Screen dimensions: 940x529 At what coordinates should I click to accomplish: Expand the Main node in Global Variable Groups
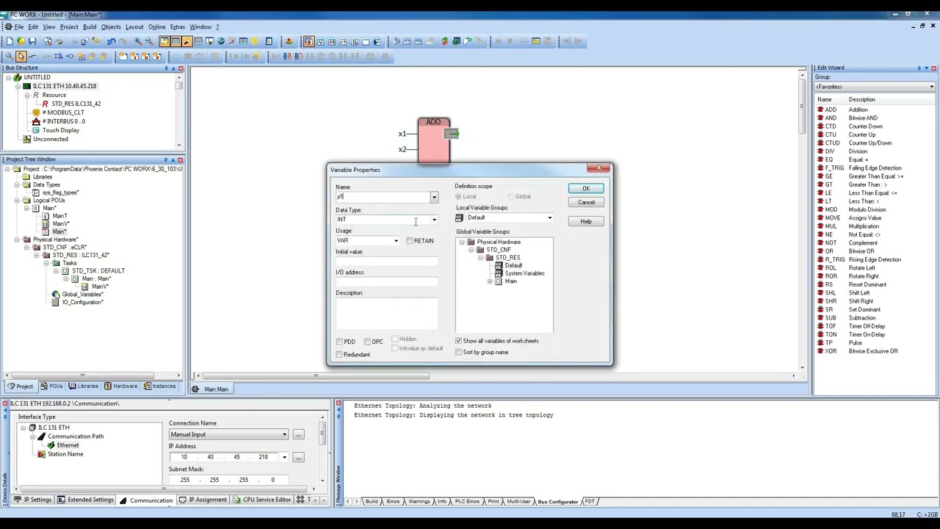490,281
